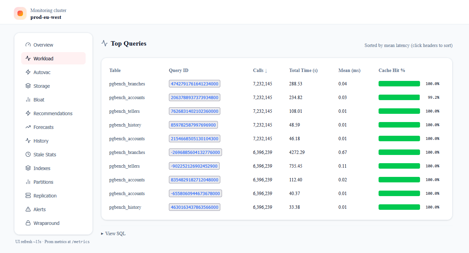The width and height of the screenshot is (469, 253).
Task: Click the pulse icon beside Top Queries heading
Action: [x=104, y=43]
